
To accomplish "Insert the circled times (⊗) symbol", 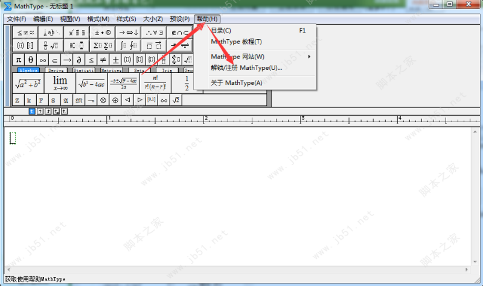I will click(x=103, y=100).
